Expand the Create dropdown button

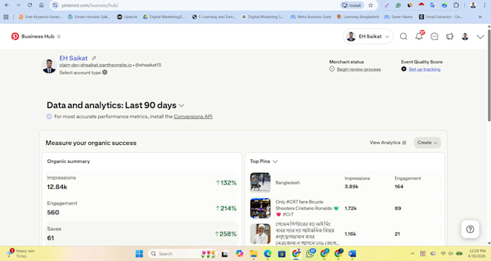pyautogui.click(x=427, y=143)
